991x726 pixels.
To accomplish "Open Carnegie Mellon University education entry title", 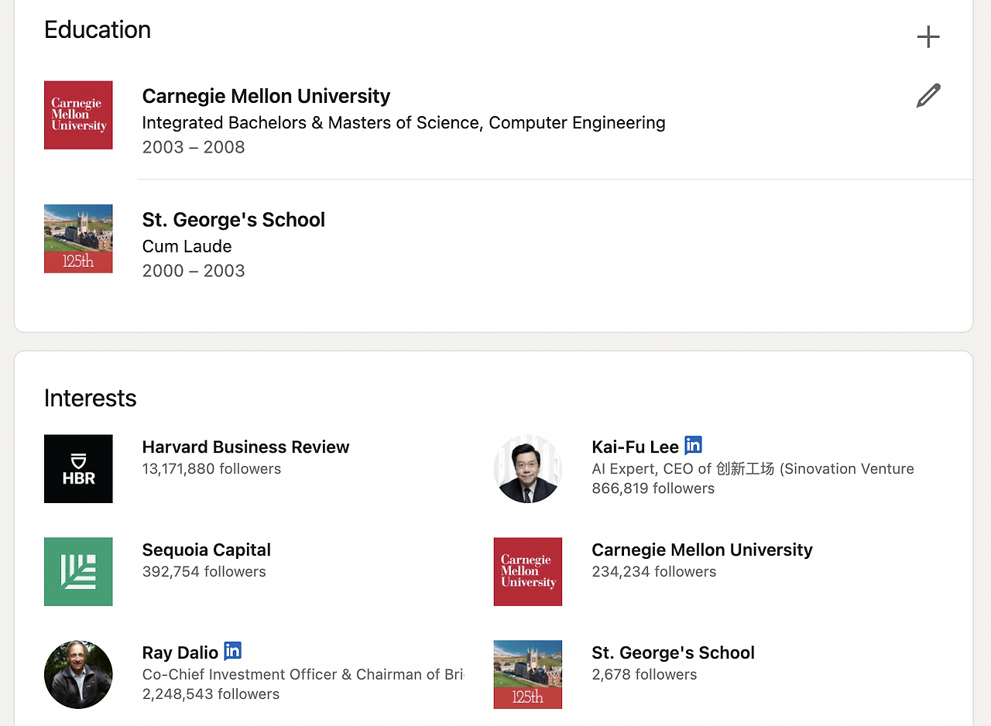I will (x=266, y=96).
